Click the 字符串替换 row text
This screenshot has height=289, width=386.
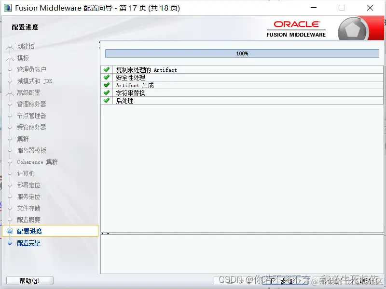(x=130, y=93)
